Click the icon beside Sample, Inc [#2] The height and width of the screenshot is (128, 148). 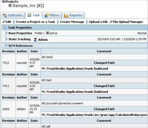tap(10, 6)
